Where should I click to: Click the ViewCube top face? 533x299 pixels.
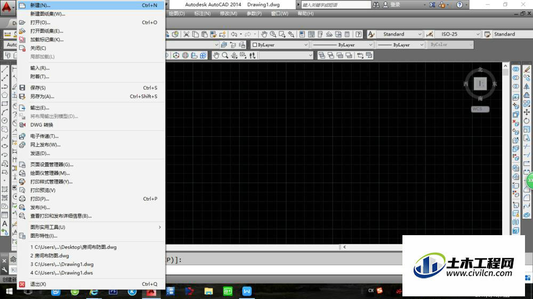click(x=480, y=84)
